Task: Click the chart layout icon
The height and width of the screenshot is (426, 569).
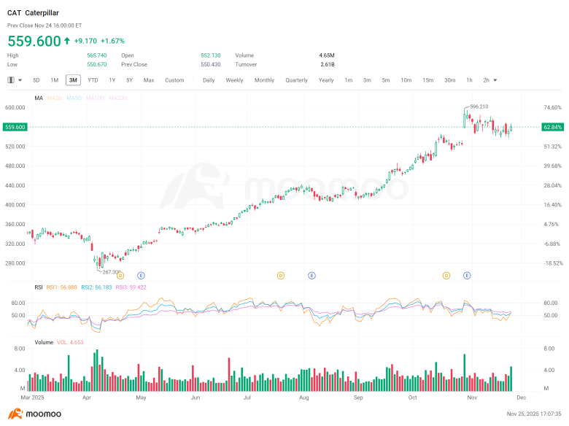Action: coord(11,80)
